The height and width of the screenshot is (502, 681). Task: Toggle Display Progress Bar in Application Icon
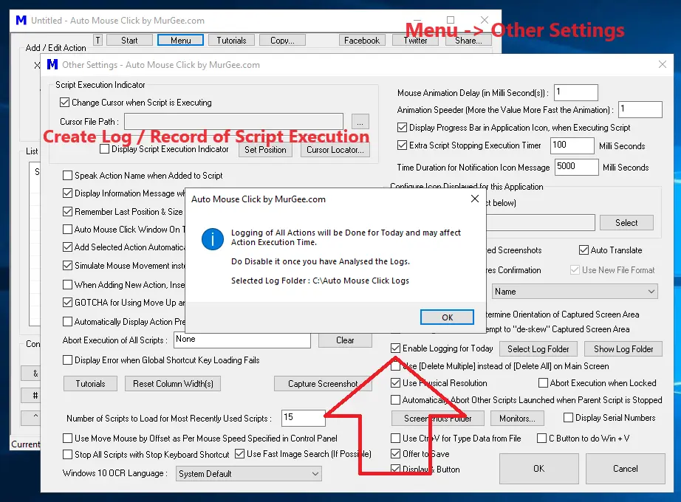tap(402, 128)
